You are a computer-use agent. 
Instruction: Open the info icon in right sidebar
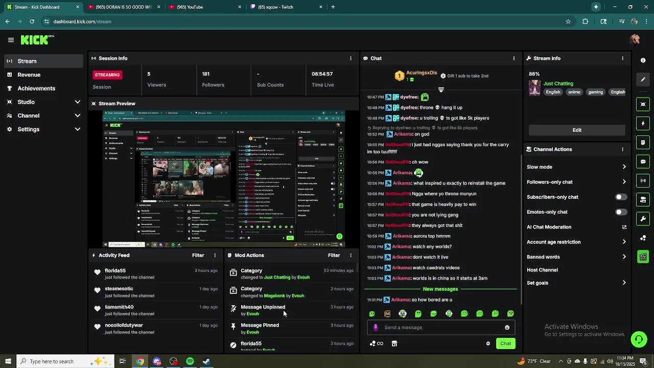pos(643,60)
